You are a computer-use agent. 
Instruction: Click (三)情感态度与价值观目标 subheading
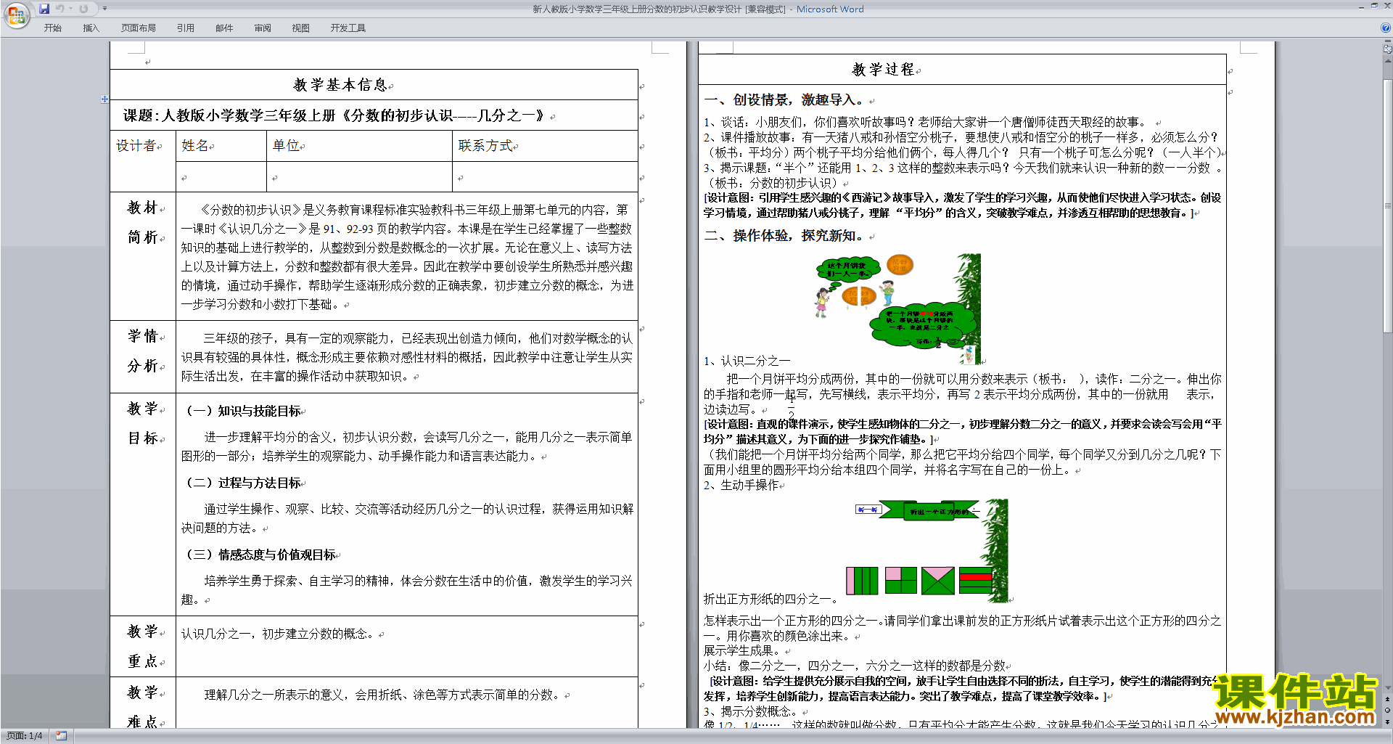tap(260, 555)
